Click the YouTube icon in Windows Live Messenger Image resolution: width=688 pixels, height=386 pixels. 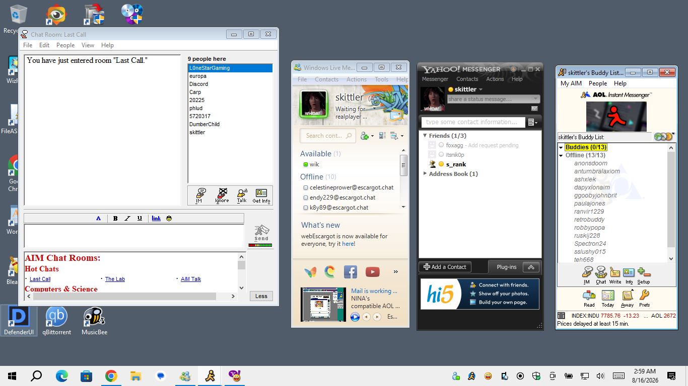point(372,272)
